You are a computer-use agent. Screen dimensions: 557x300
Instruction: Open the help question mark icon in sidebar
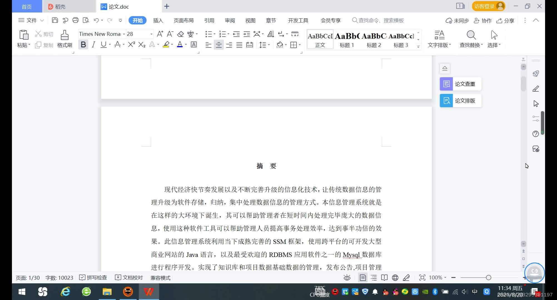(x=536, y=134)
